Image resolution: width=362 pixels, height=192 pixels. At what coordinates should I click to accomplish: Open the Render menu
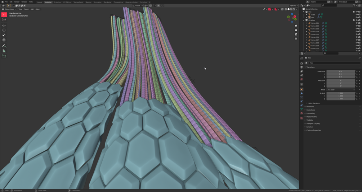(x=17, y=2)
